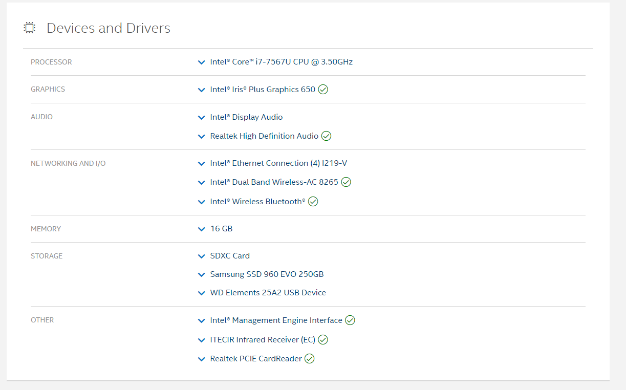Click the STORAGE category label

[47, 256]
